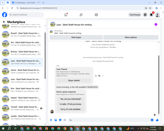Open the Home feed icon

click(x=66, y=15)
